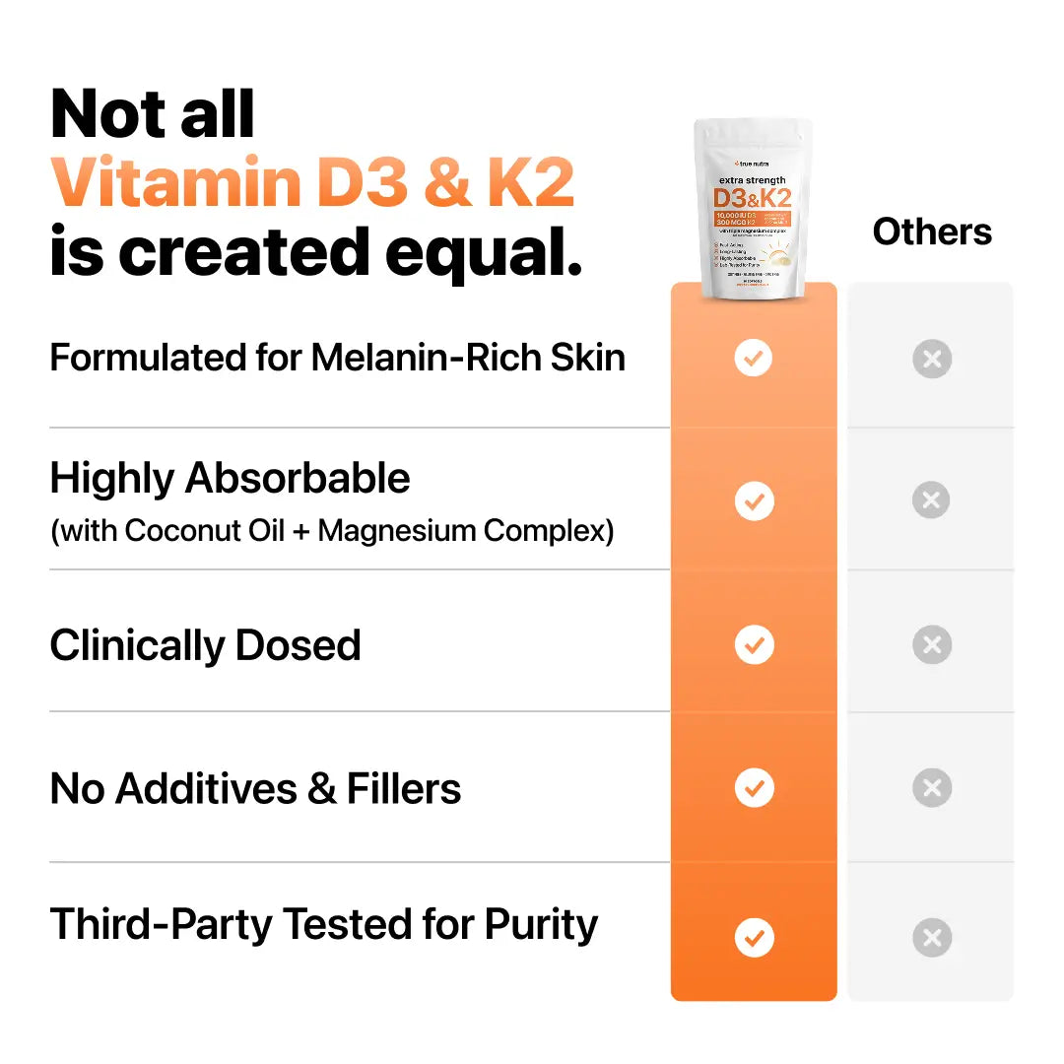Click the gray X for Third-Party Tested row

coord(931,937)
